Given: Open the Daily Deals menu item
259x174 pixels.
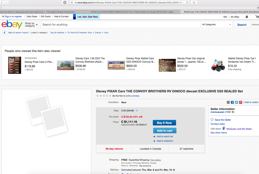Looking at the screenshot, I should [x=32, y=16].
